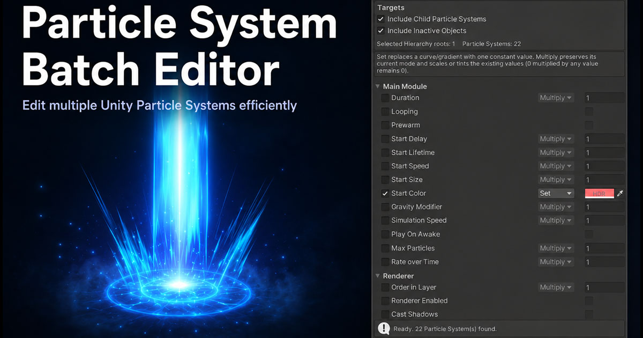Open the Max Particles mode dropdown
Image resolution: width=643 pixels, height=338 pixels.
click(556, 248)
